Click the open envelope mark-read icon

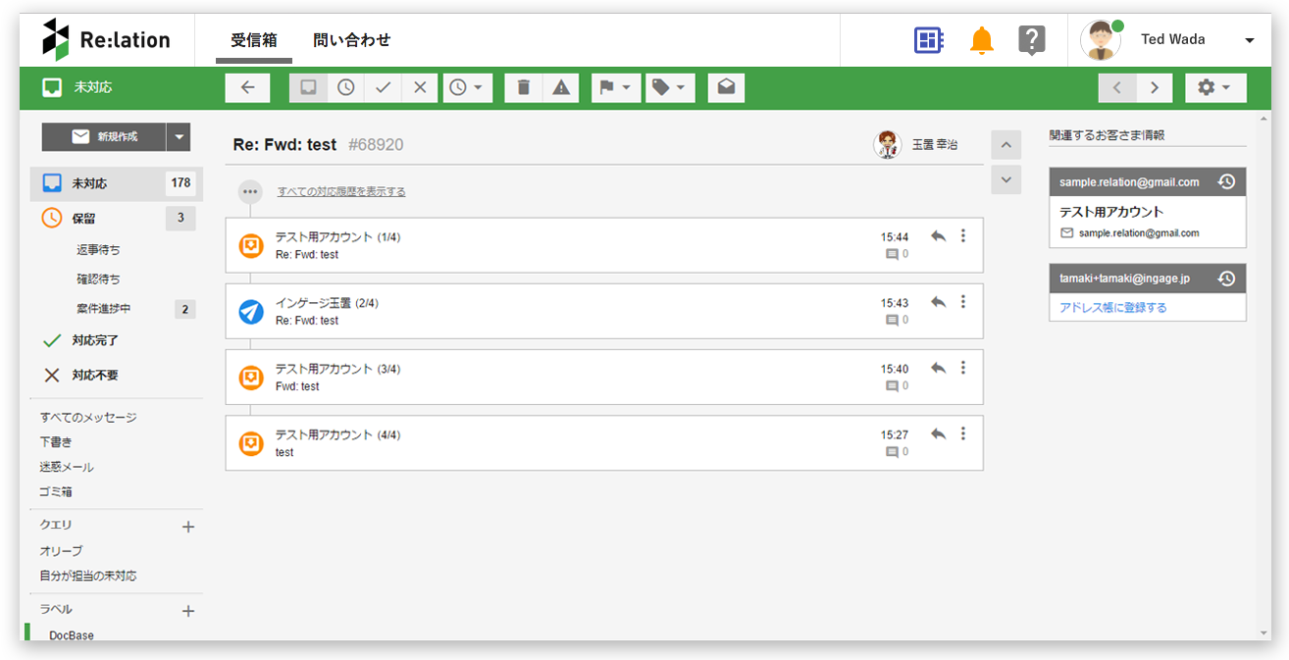725,87
